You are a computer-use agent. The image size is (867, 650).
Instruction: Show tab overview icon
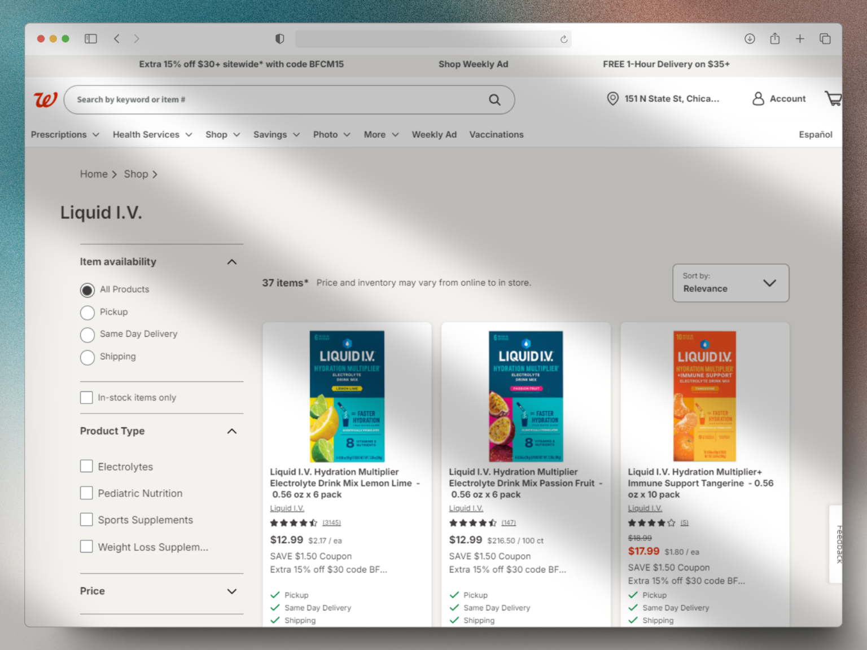pyautogui.click(x=825, y=39)
